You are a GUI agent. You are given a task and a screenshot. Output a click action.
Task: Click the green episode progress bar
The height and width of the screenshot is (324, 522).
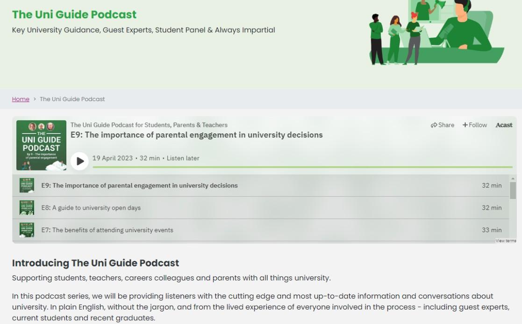[302, 167]
